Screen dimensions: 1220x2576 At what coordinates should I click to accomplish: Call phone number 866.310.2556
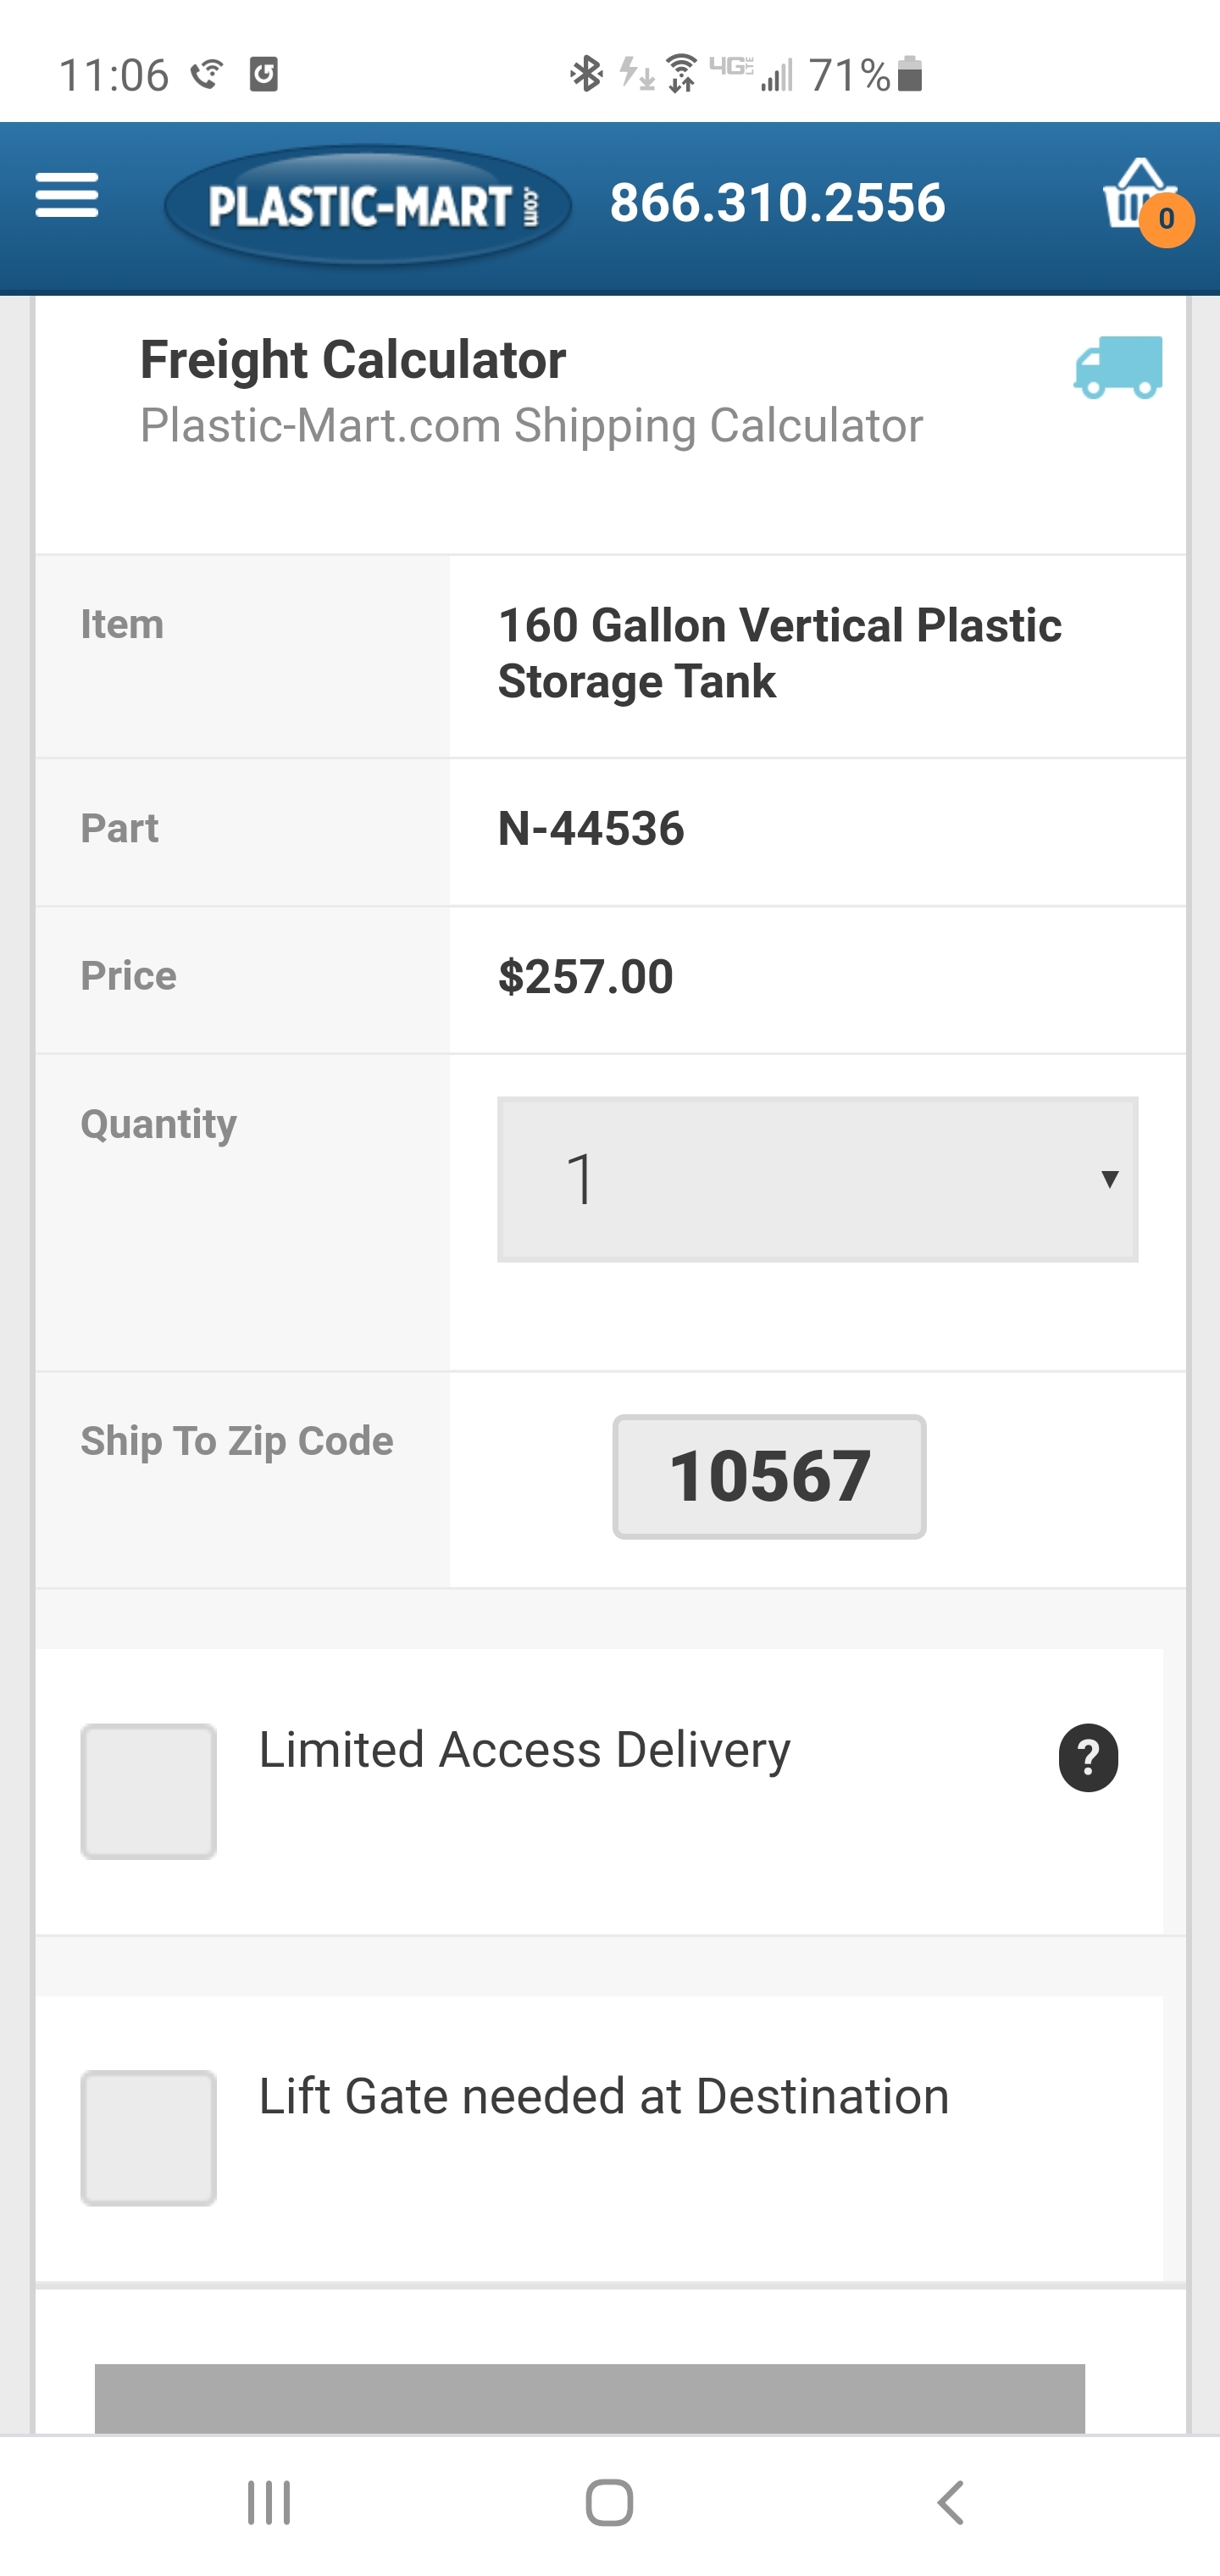(x=777, y=203)
